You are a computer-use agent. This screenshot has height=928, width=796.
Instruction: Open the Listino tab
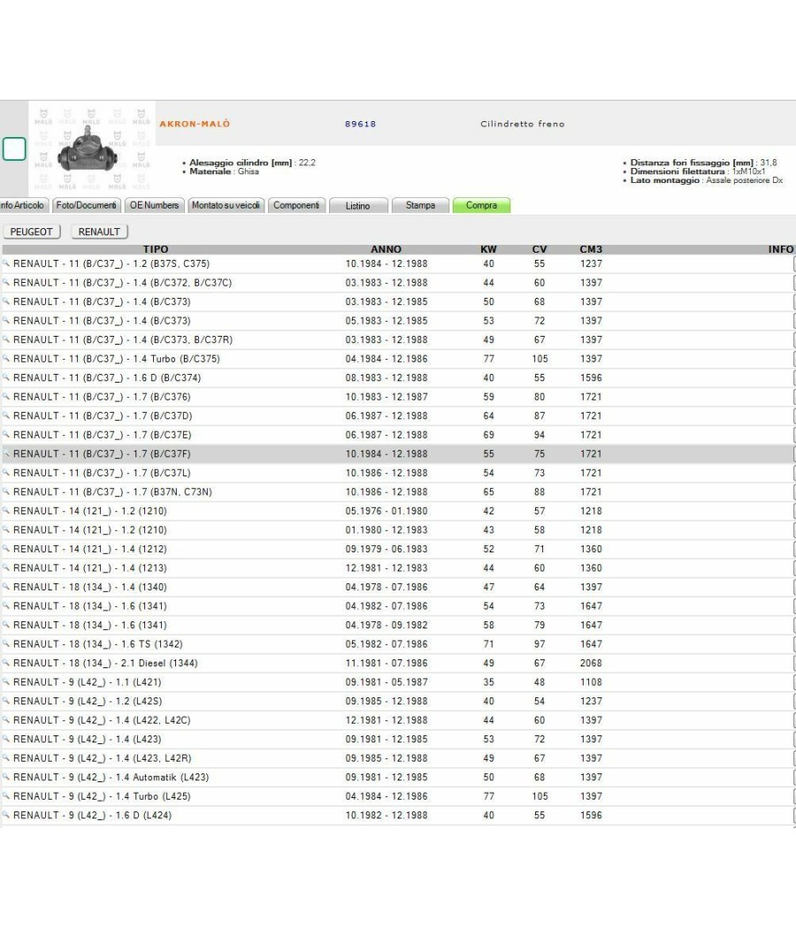point(357,205)
